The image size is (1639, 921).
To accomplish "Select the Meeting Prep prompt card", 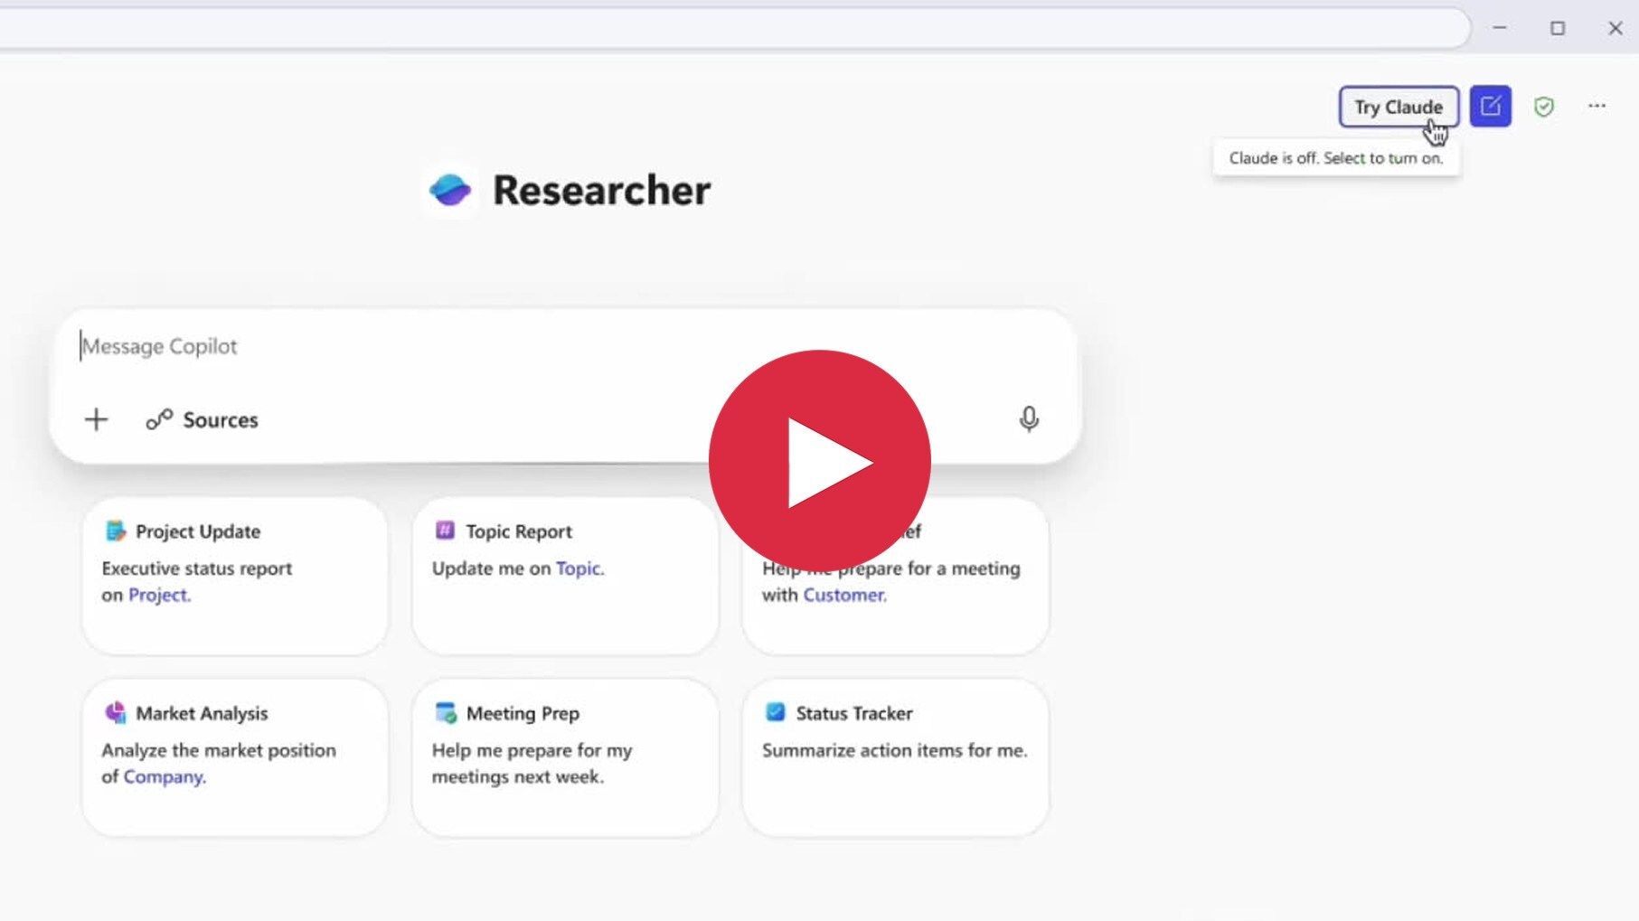I will tap(565, 757).
